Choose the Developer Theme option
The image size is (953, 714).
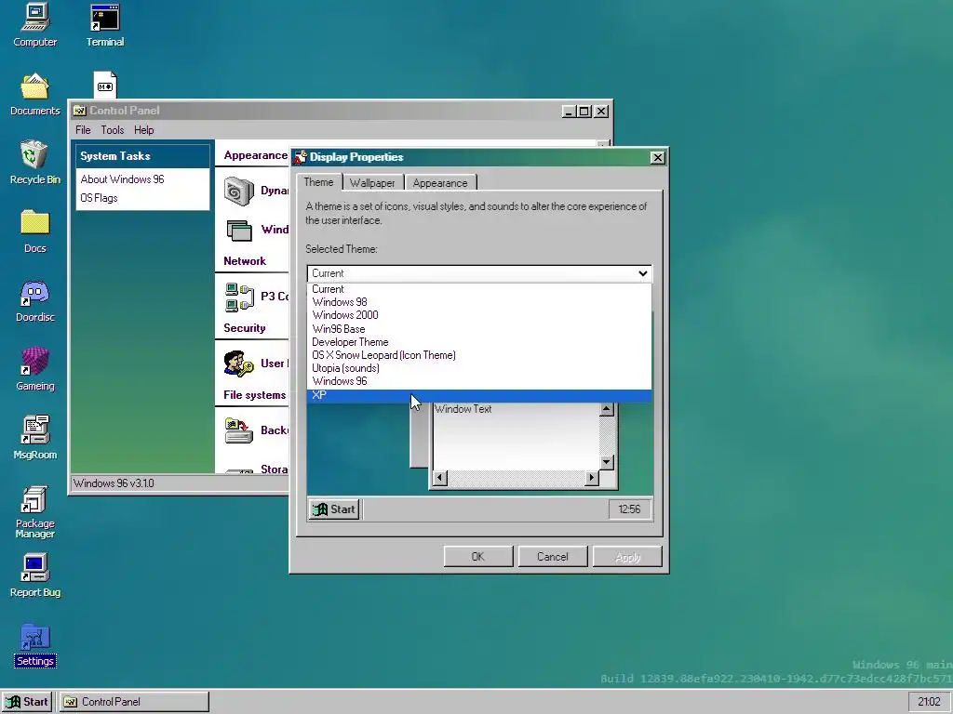[479, 342]
